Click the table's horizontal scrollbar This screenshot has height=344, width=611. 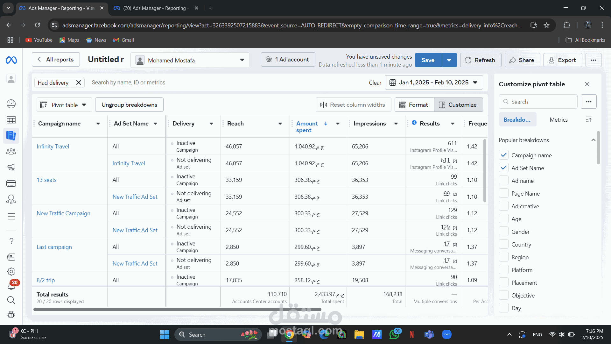(x=177, y=309)
